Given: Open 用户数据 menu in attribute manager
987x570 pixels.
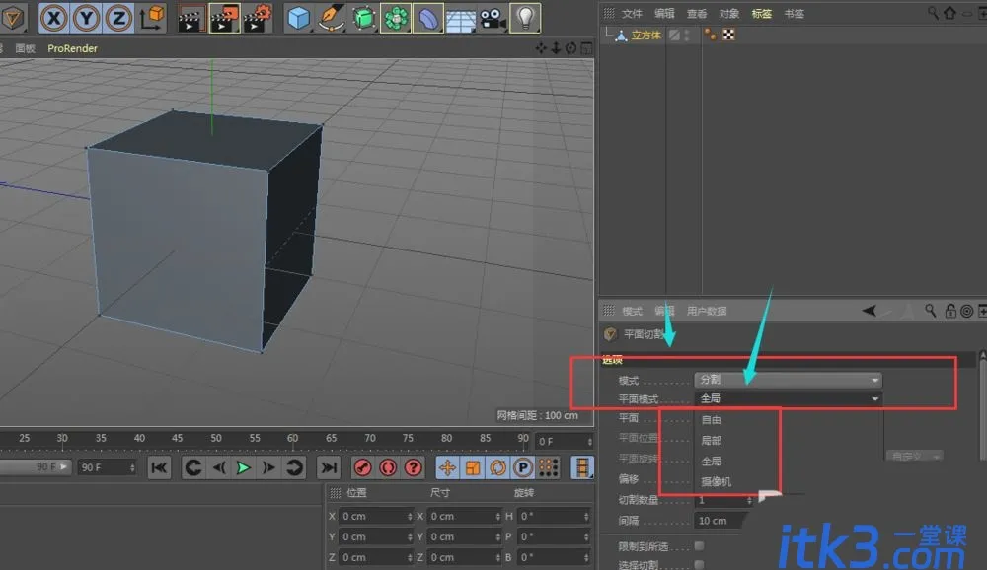Looking at the screenshot, I should pyautogui.click(x=707, y=311).
